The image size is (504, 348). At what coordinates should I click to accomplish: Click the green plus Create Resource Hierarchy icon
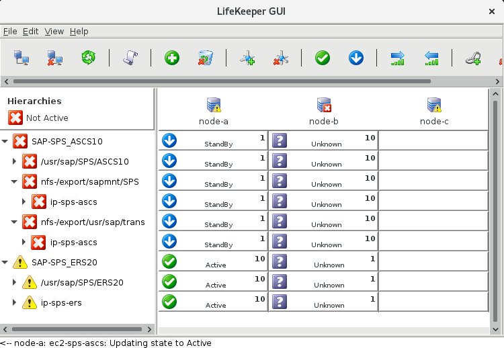172,58
